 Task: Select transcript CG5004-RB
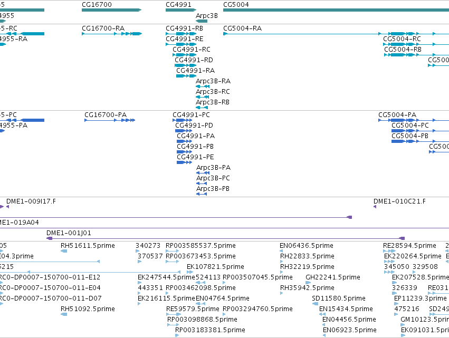[417, 55]
